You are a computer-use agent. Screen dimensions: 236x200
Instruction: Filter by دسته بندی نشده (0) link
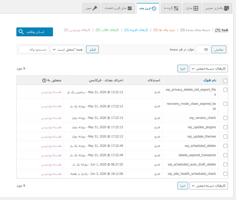(x=195, y=30)
